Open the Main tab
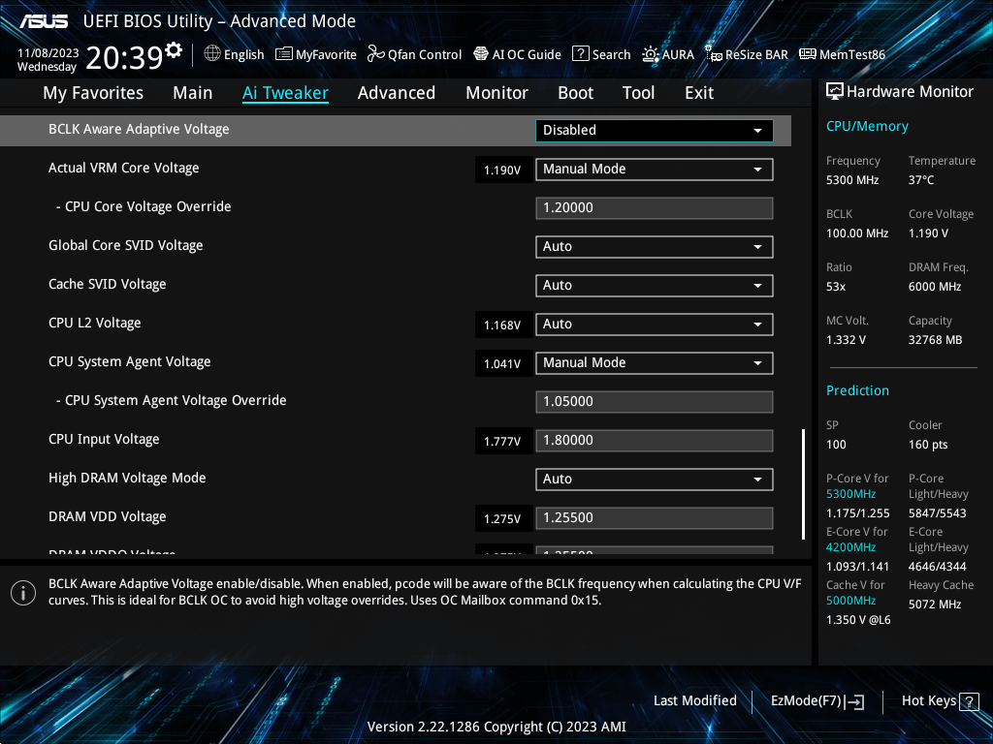993x744 pixels. (193, 93)
